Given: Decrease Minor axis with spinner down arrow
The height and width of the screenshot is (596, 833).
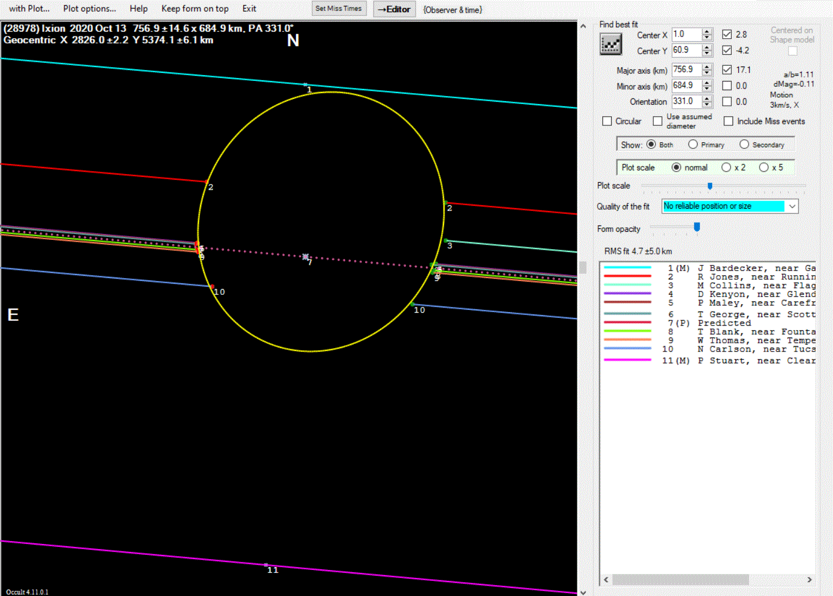Looking at the screenshot, I should 707,89.
